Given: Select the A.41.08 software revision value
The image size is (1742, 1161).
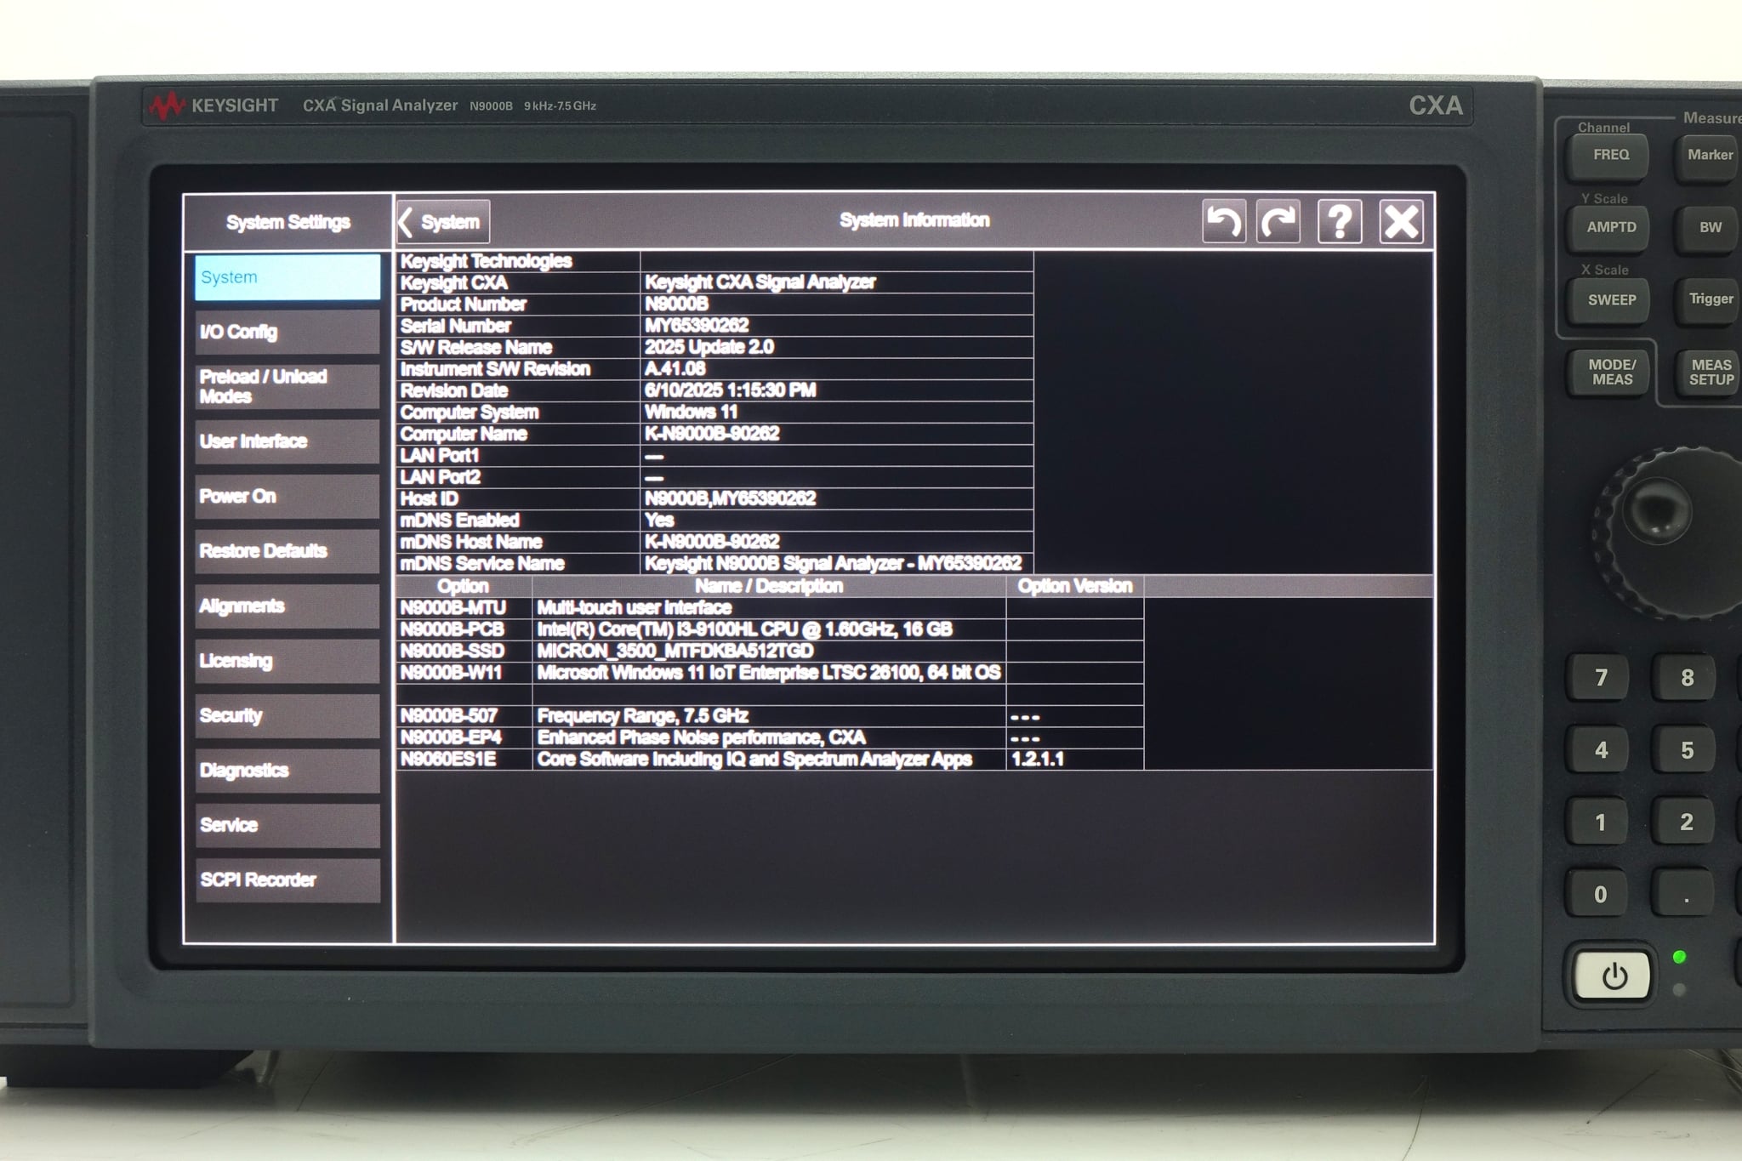Looking at the screenshot, I should [675, 369].
